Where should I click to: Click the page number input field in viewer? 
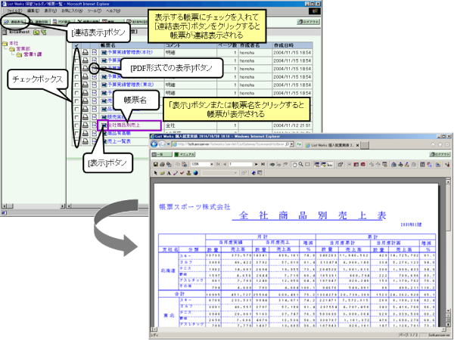[x=241, y=164]
